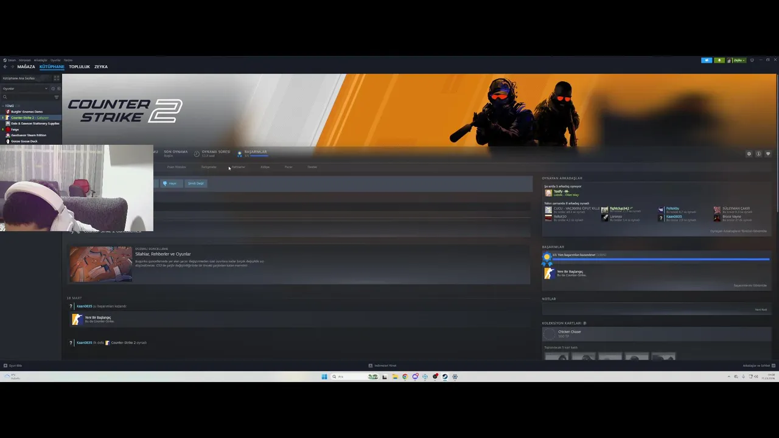Image resolution: width=779 pixels, height=438 pixels.
Task: Select Counter-Strike 2 in library list
Action: (x=30, y=117)
